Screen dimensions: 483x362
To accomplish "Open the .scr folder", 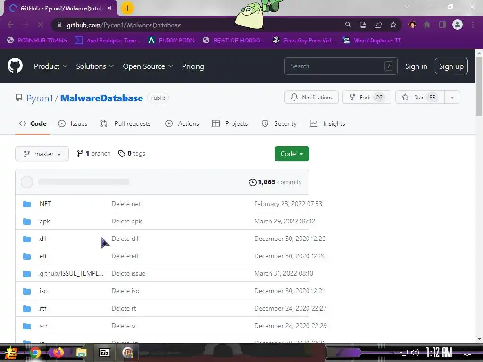I will [43, 326].
